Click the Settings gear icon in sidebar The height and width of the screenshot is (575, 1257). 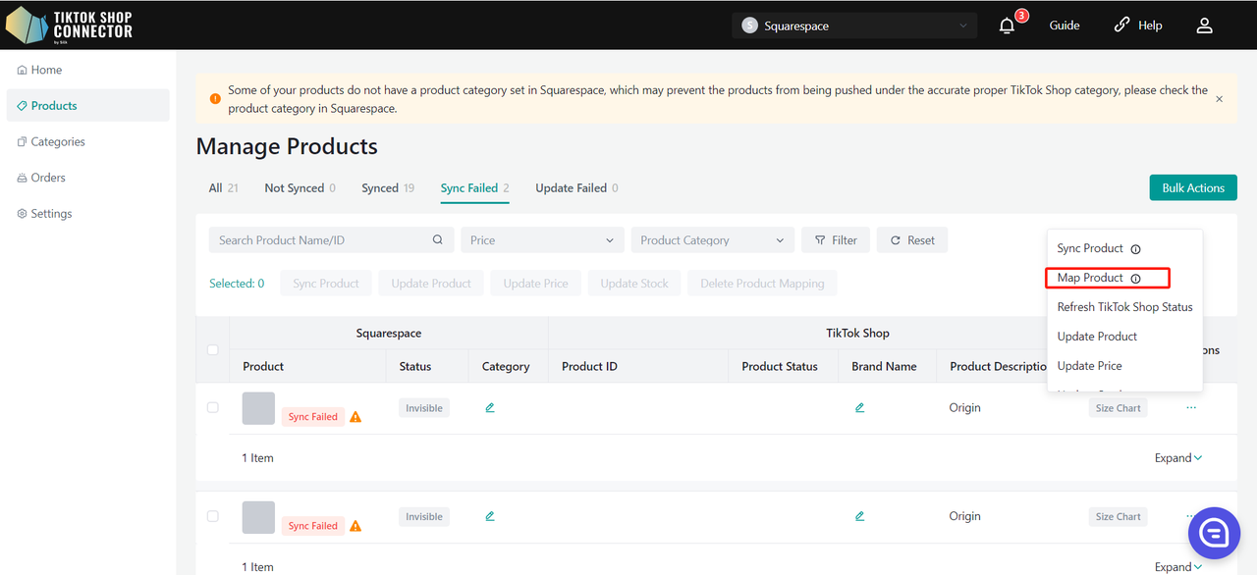22,214
